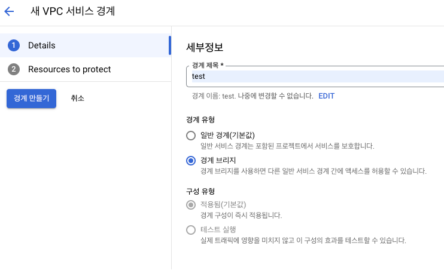Viewport: 444px width, 270px height.
Task: Choose the 테스트 실행 radio option
Action: tap(191, 230)
